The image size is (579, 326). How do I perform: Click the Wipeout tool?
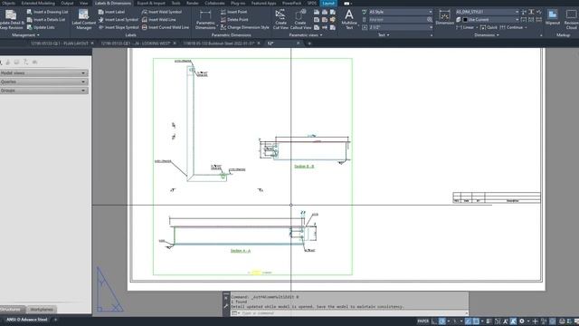[x=553, y=17]
